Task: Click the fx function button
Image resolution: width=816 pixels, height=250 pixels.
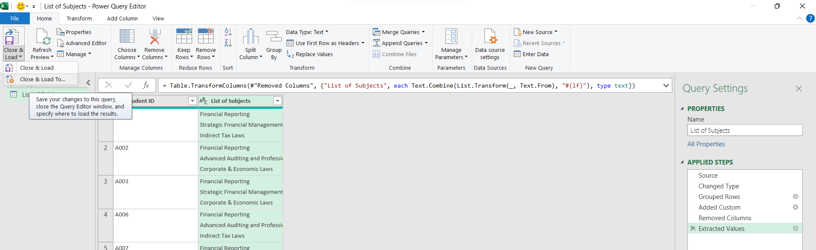Action: [146, 85]
